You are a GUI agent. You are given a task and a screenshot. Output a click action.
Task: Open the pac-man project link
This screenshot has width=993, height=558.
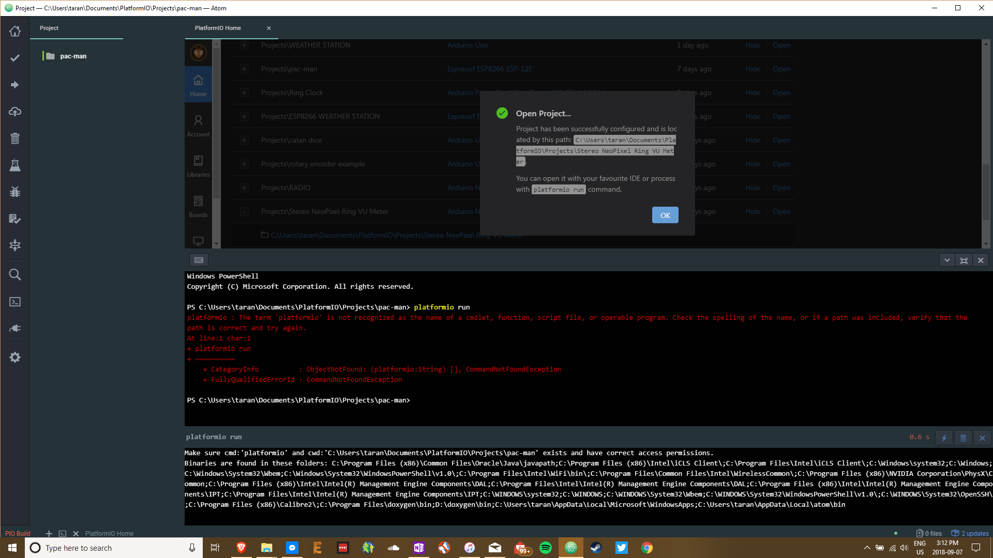click(x=781, y=69)
